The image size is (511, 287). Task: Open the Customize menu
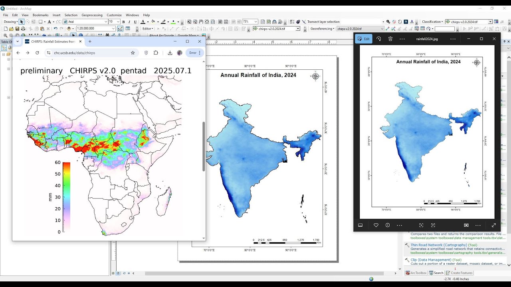pyautogui.click(x=114, y=15)
